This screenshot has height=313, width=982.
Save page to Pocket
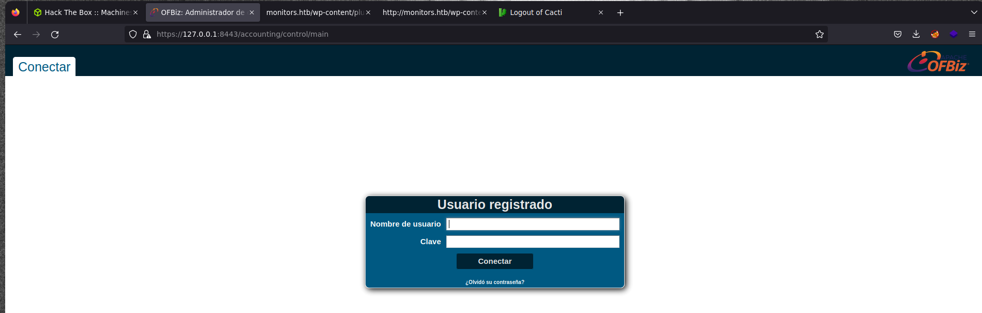[x=898, y=35]
